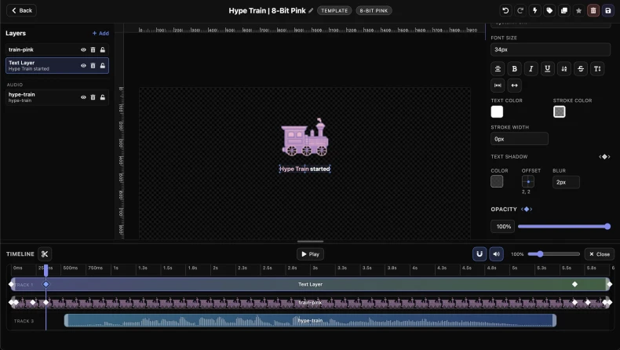Add opacity keyframe diamond
Viewport: 620px width, 350px height.
527,210
